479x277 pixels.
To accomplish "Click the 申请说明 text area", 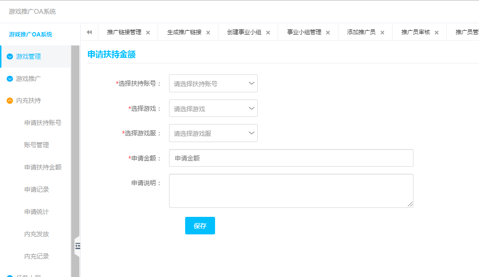I will tap(291, 190).
